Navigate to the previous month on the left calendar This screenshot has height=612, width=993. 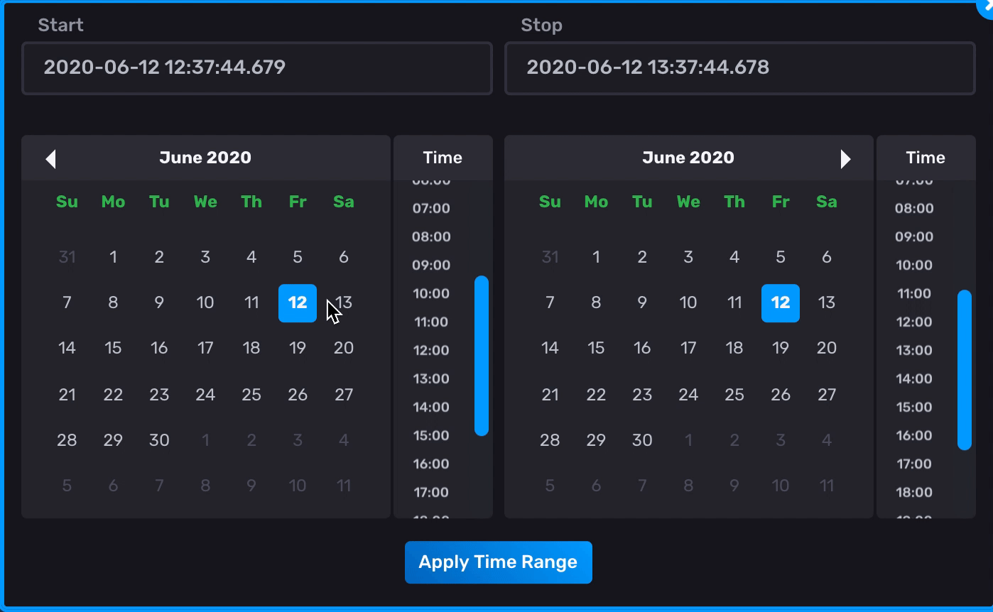pyautogui.click(x=50, y=158)
